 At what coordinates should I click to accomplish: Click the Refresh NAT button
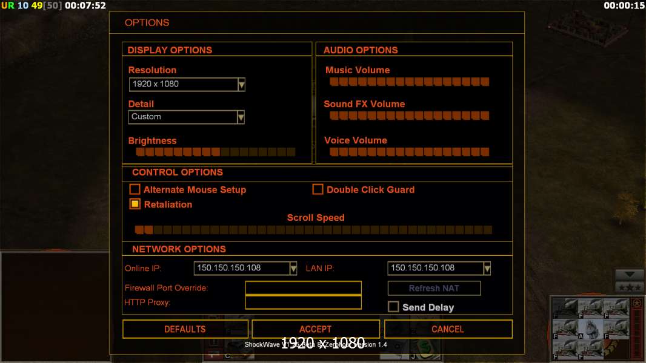(x=435, y=288)
